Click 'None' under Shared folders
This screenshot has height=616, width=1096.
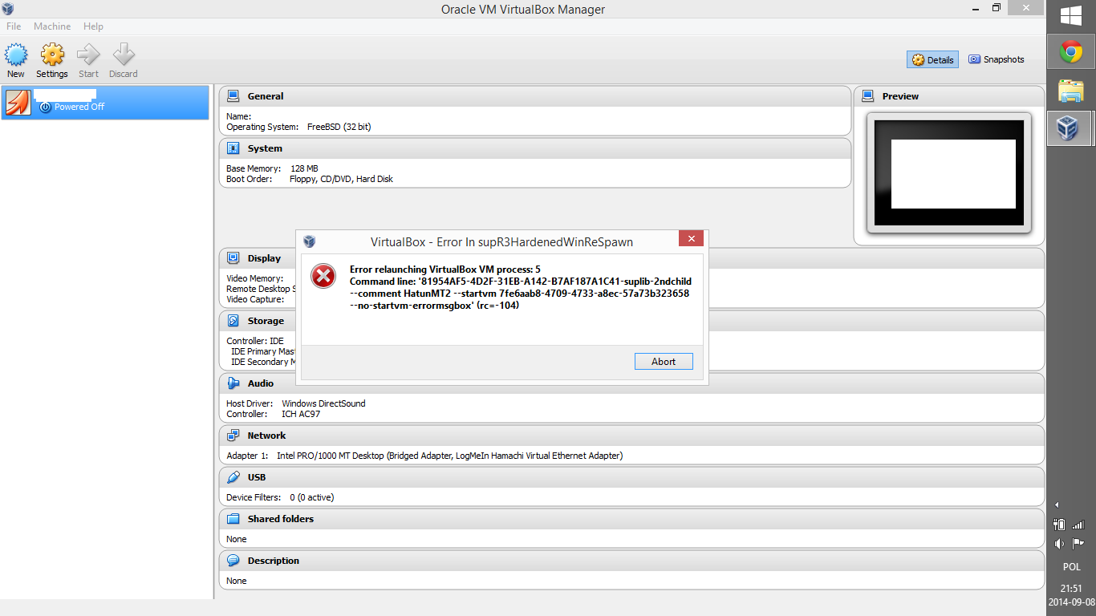pos(237,539)
